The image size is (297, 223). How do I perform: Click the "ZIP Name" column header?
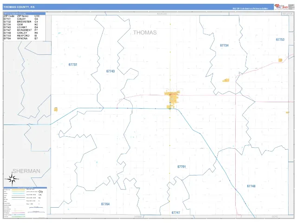pyautogui.click(x=23, y=16)
